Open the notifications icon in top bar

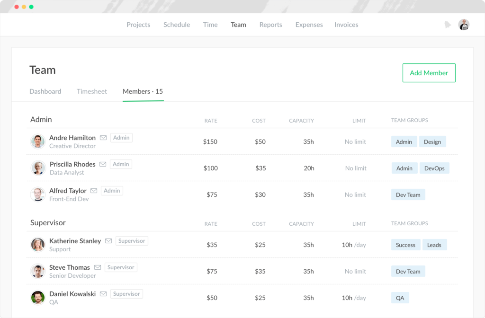click(x=448, y=25)
